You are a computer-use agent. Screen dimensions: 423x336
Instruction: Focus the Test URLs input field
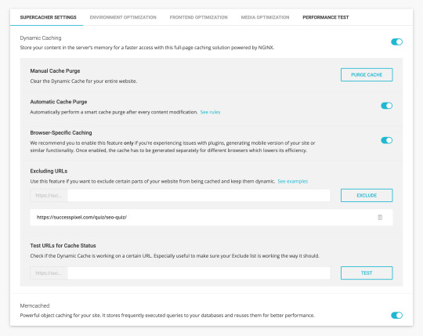(199, 273)
